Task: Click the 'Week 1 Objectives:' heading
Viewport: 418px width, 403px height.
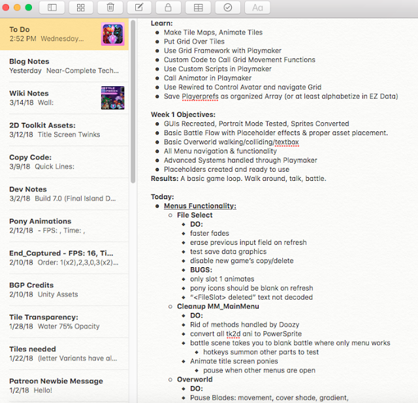Action: click(x=183, y=114)
